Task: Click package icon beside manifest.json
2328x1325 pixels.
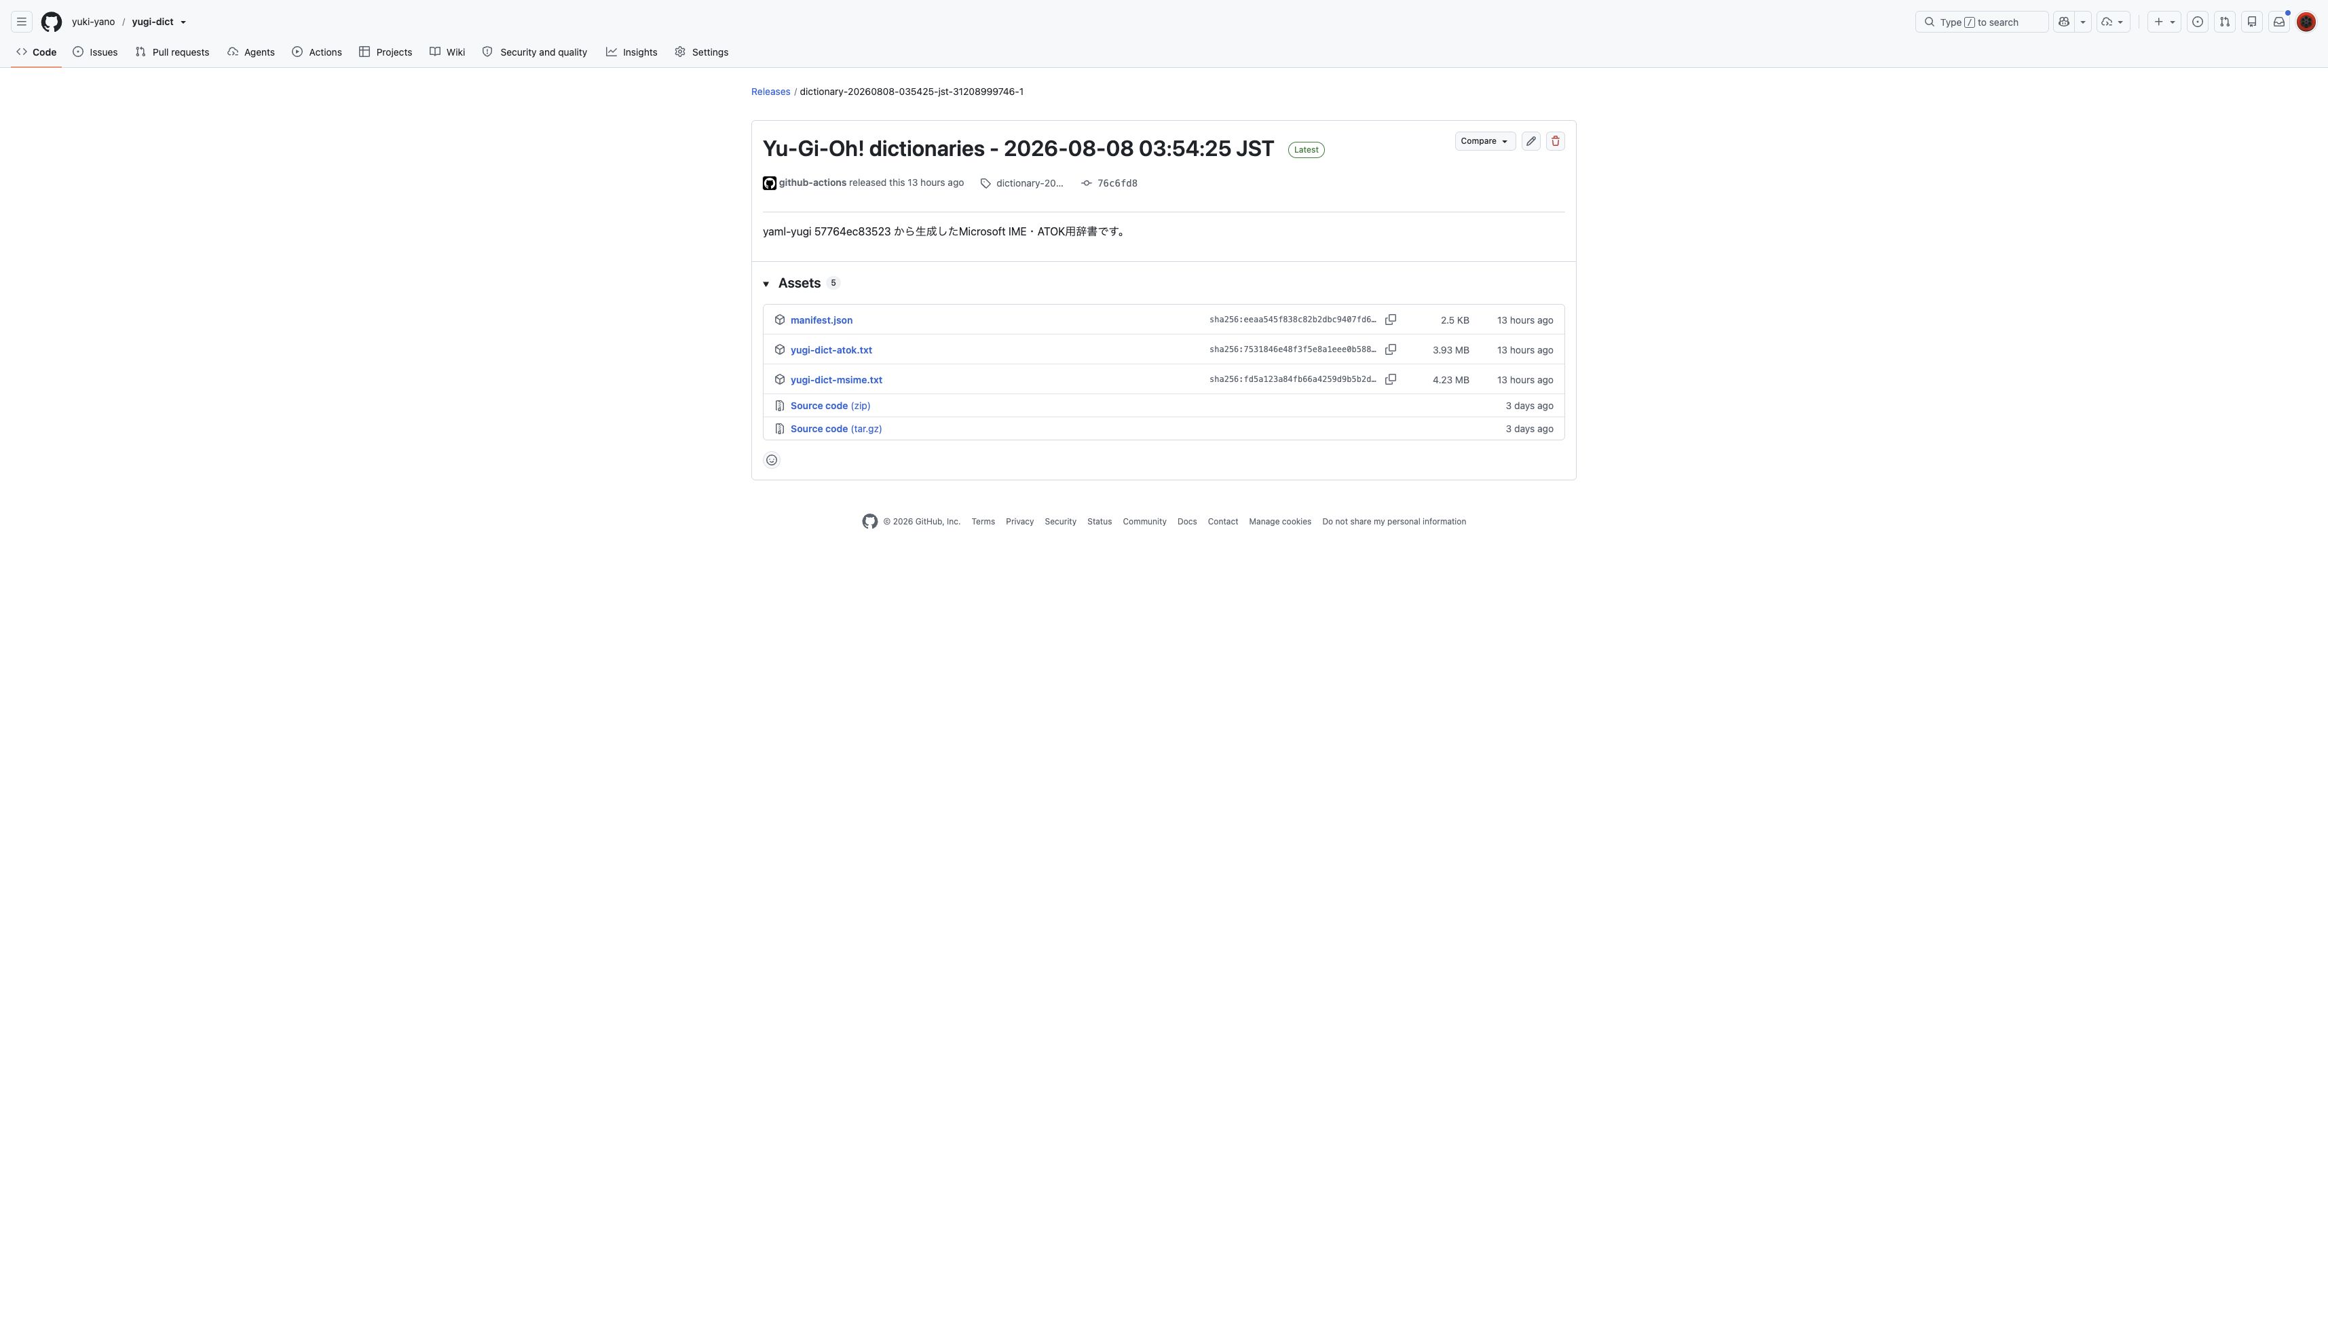Action: [780, 320]
